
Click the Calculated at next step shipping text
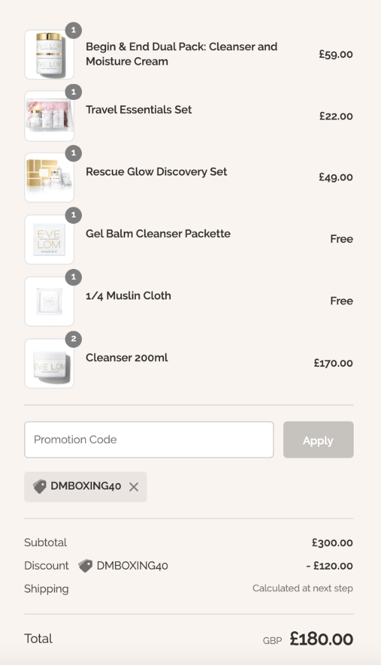click(302, 588)
